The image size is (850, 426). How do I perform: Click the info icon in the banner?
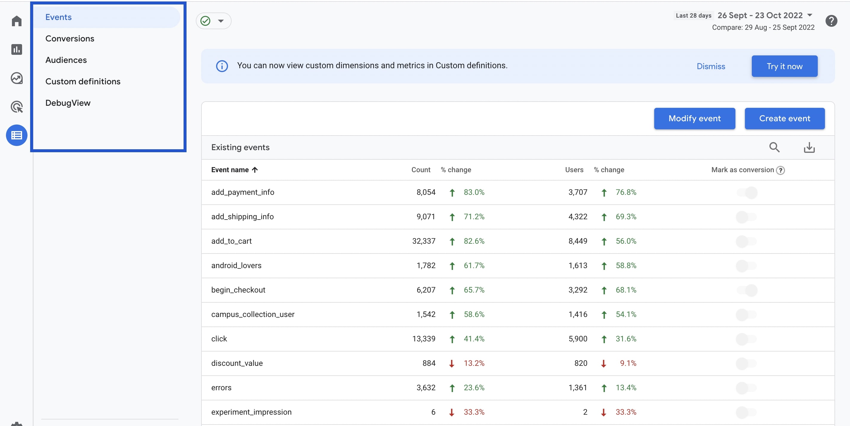coord(222,66)
